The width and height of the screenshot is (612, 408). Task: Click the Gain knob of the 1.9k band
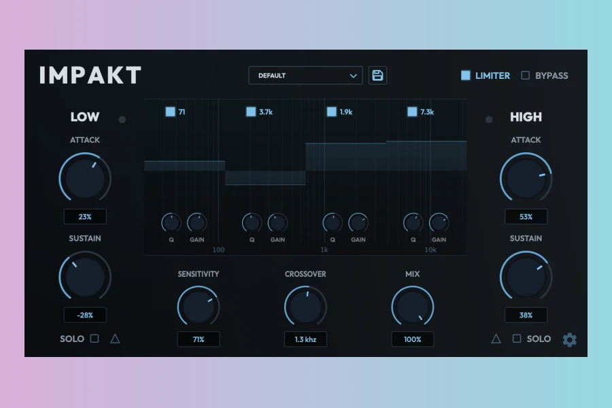point(358,223)
